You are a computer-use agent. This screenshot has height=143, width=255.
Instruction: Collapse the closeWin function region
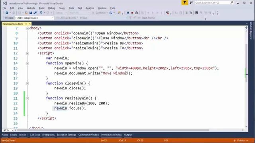[27, 83]
